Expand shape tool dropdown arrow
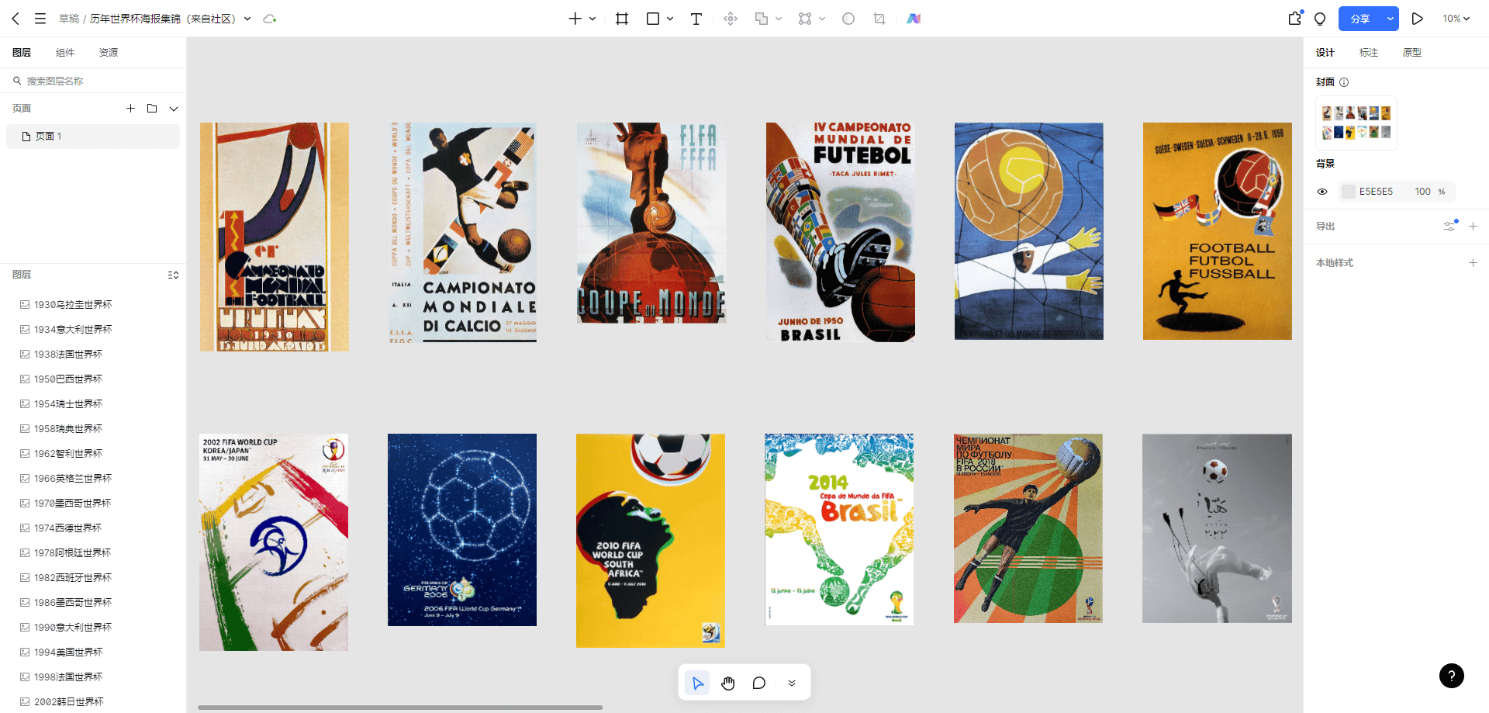The width and height of the screenshot is (1489, 713). pos(670,19)
